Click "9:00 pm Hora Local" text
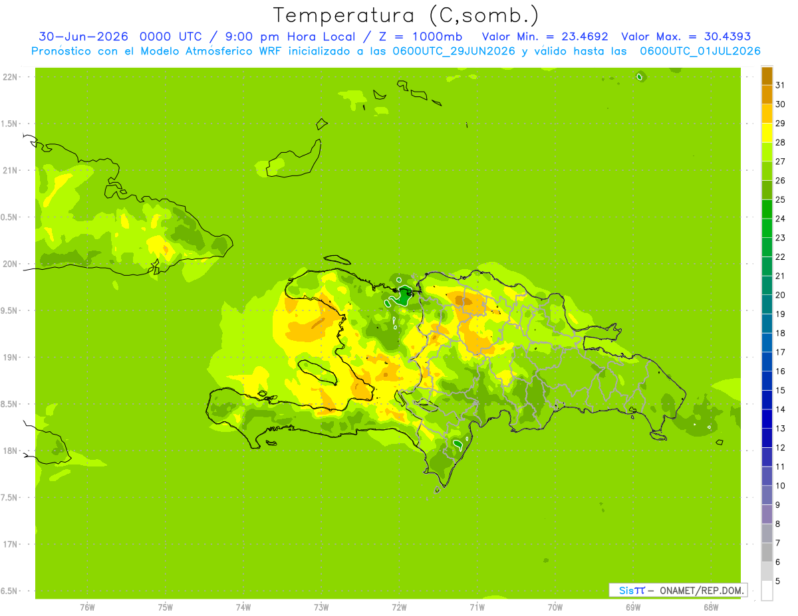The width and height of the screenshot is (798, 616). coord(289,37)
